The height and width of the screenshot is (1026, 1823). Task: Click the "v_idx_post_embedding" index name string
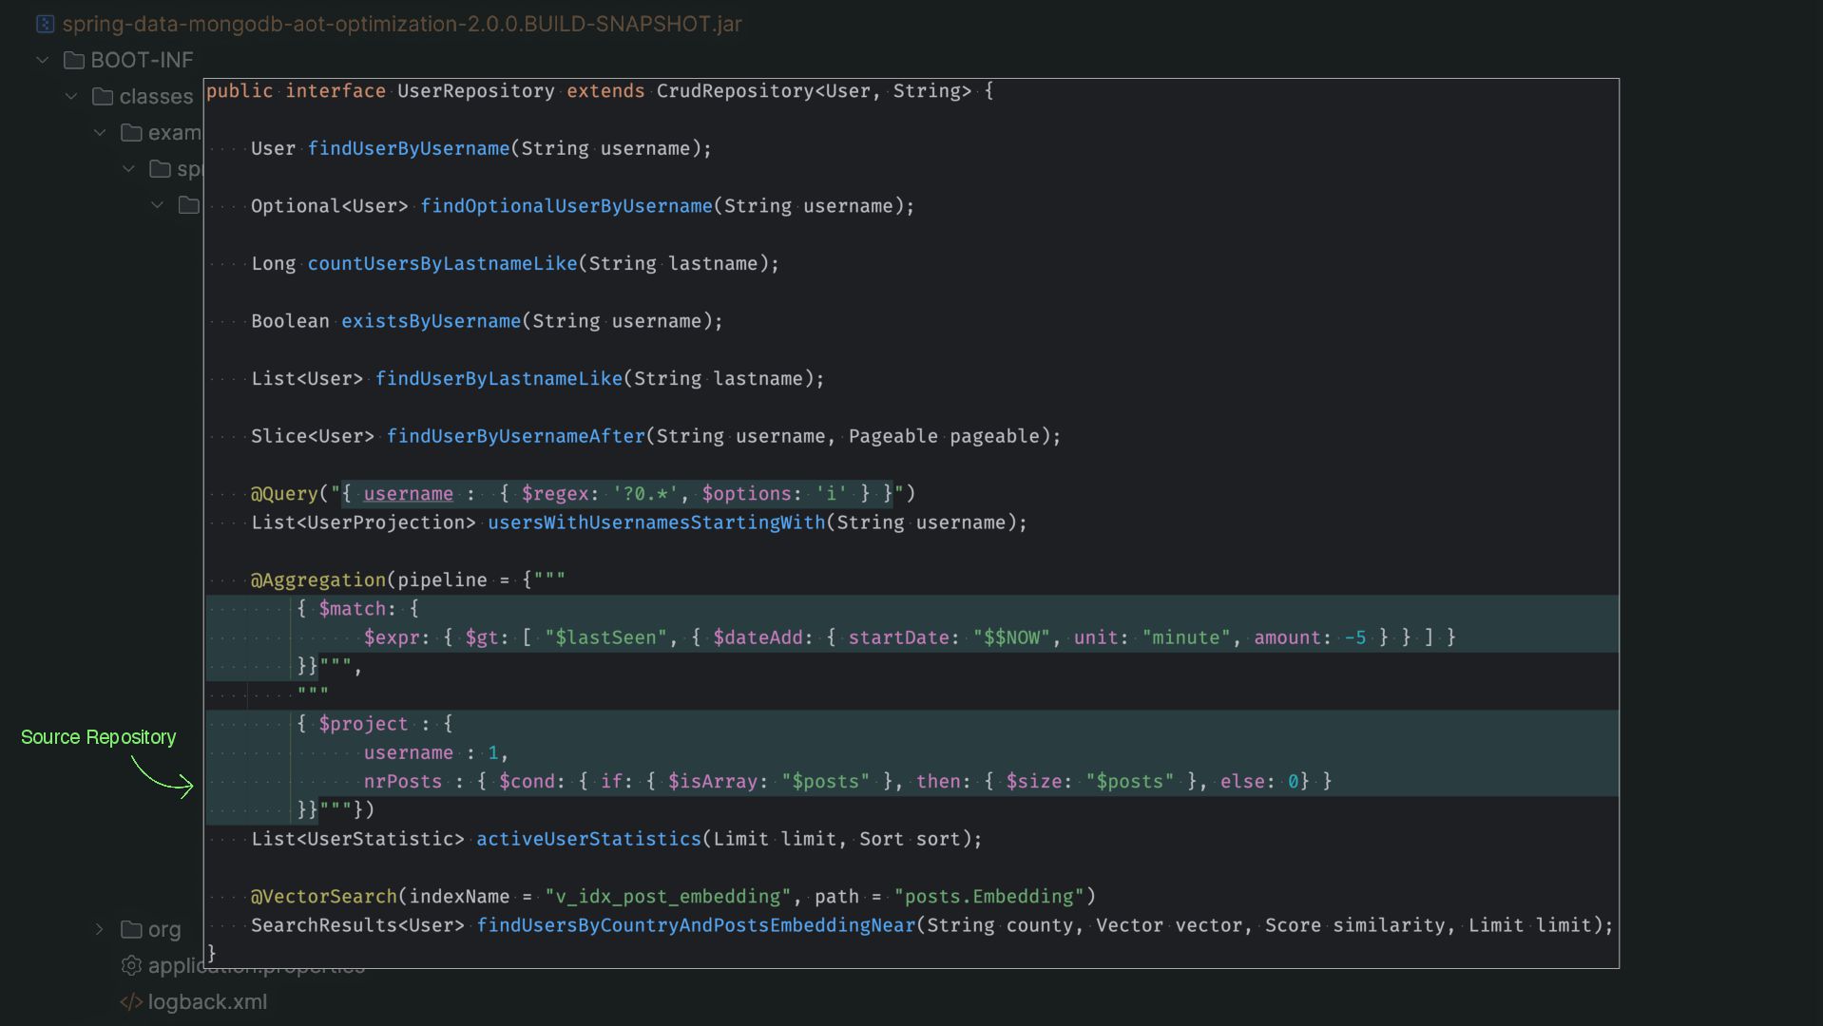pyautogui.click(x=667, y=896)
